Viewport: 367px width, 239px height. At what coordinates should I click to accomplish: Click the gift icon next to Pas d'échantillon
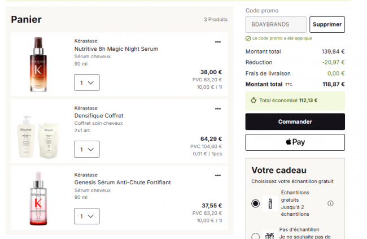tap(269, 235)
